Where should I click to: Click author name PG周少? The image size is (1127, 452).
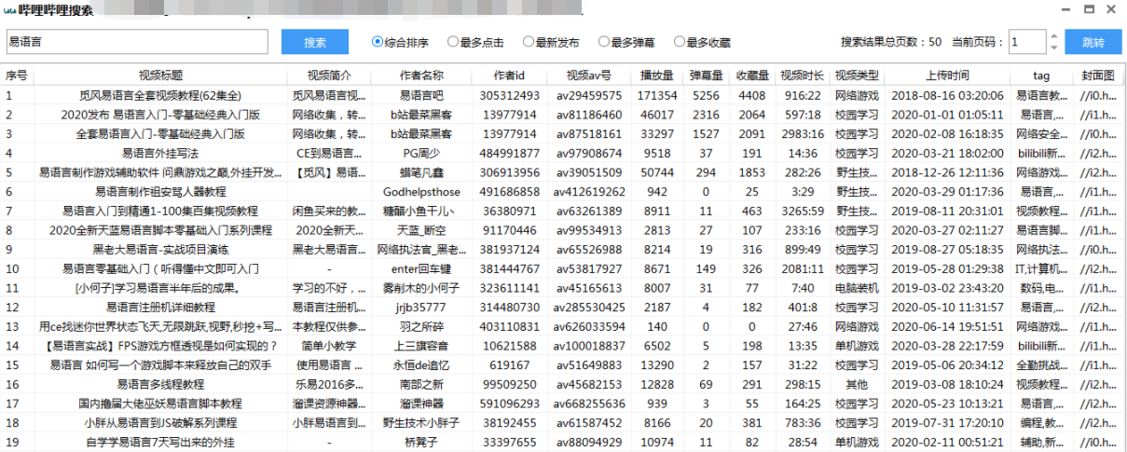421,153
